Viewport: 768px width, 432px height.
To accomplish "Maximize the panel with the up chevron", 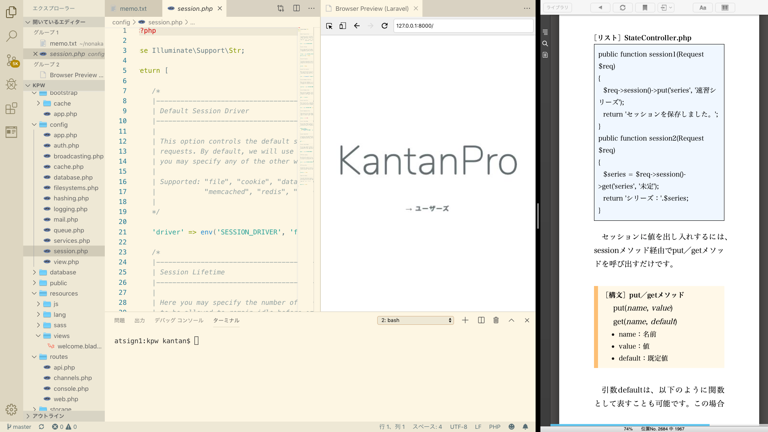I will pos(511,320).
